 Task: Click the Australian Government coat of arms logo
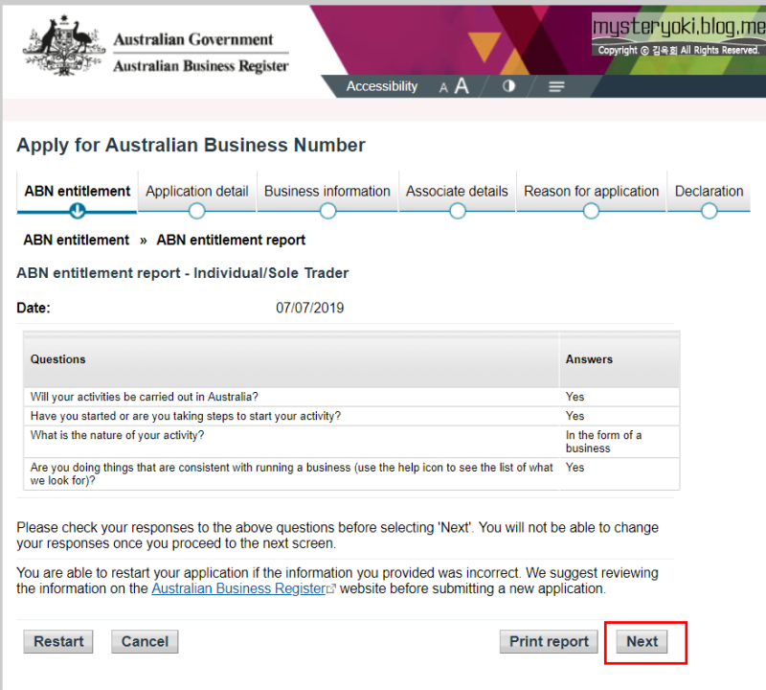click(x=64, y=46)
